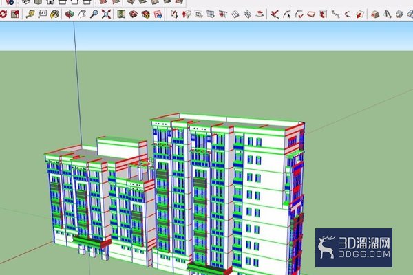Activate the Pan hand tool
This screenshot has height=275, width=413.
(x=82, y=14)
